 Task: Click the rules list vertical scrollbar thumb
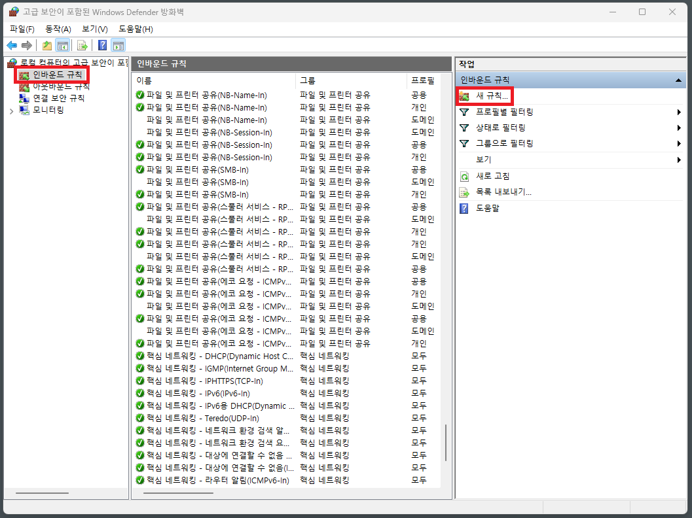coord(446,443)
